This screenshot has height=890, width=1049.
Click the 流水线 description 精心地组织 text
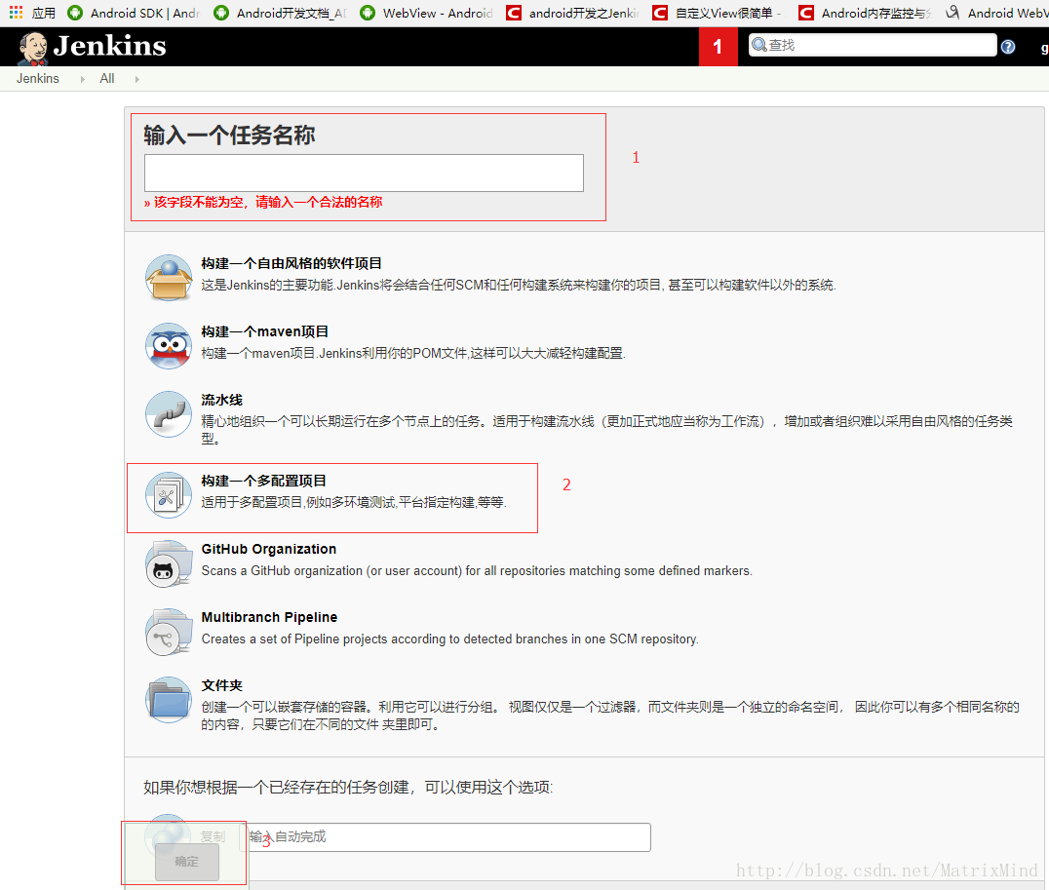(x=606, y=430)
